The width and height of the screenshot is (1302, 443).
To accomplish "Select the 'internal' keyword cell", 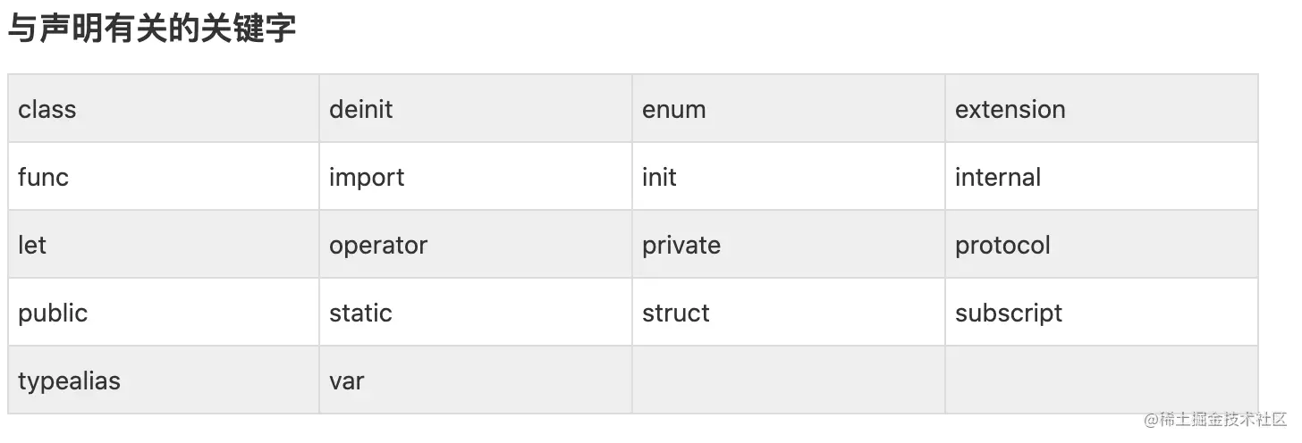I will coord(1102,177).
